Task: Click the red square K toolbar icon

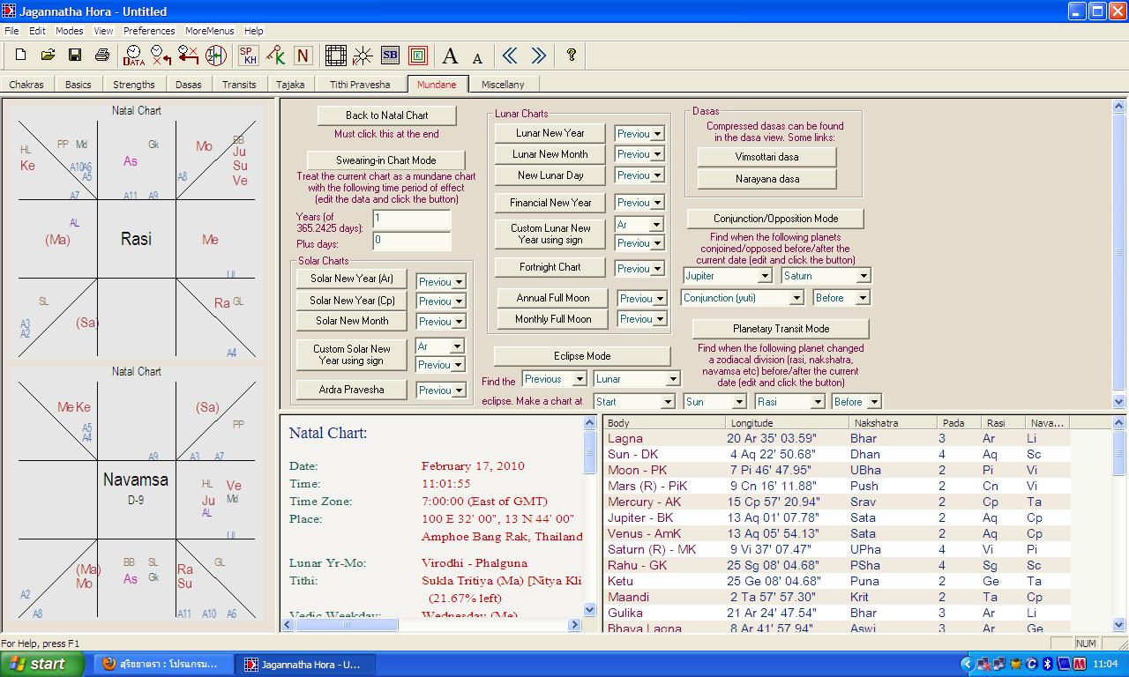Action: click(x=418, y=56)
